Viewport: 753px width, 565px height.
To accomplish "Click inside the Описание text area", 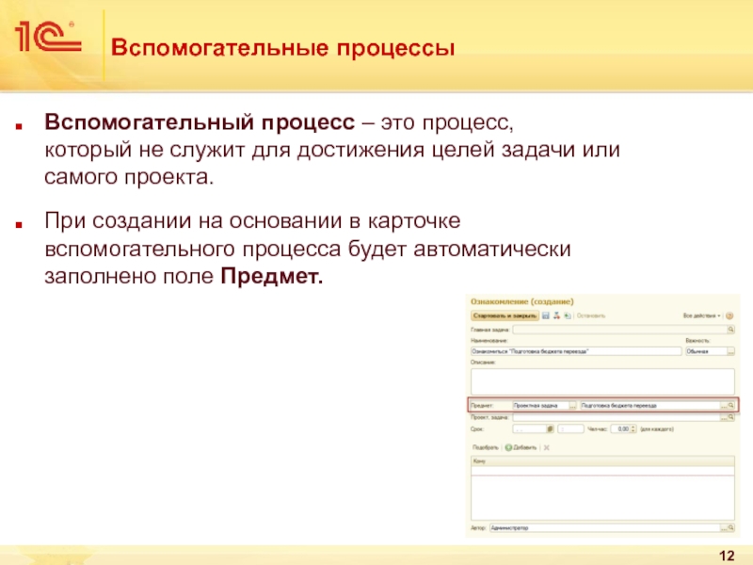I will [x=602, y=381].
